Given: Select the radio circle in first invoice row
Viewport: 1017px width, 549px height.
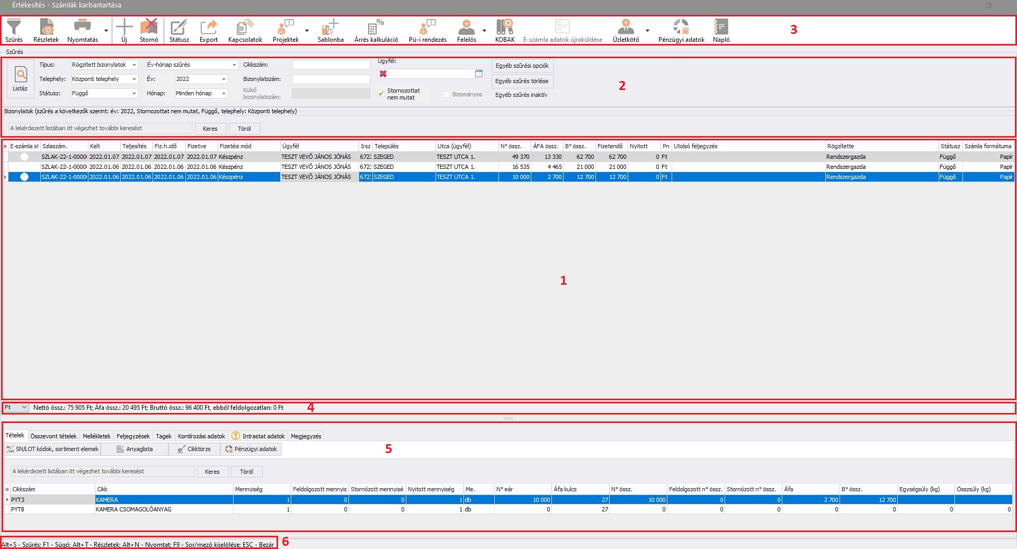Looking at the screenshot, I should 24,157.
